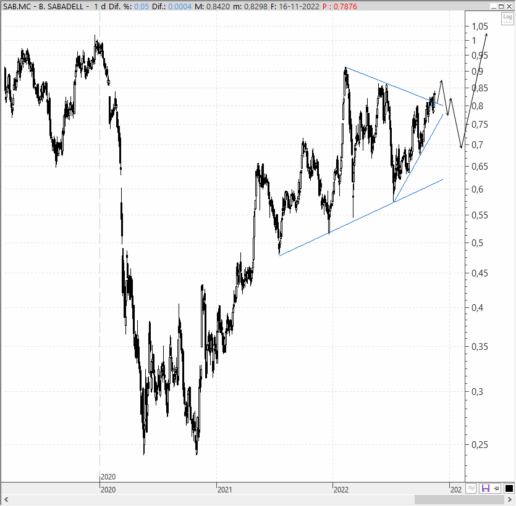Click the 0,5 price axis label

[478, 243]
